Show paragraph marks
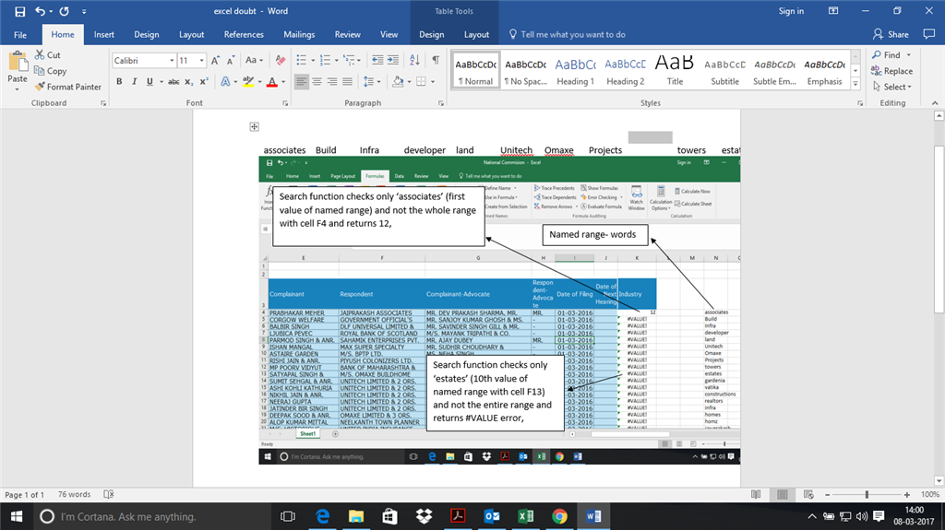Viewport: 945px width, 530px height. [x=436, y=60]
